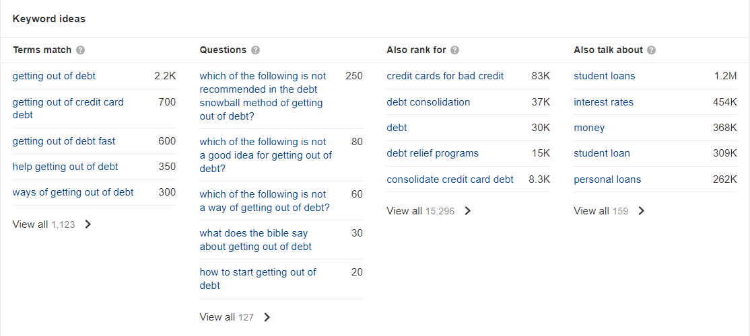750x336 pixels.
Task: Open the 'interest rates' keyword link
Action: point(604,102)
